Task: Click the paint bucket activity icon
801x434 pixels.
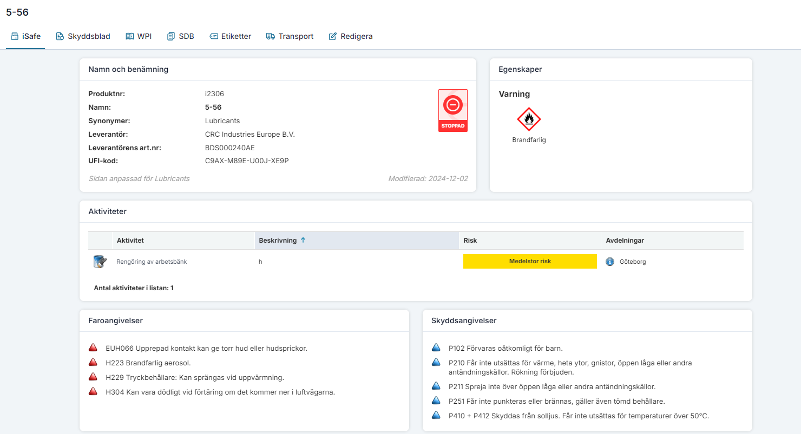Action: pyautogui.click(x=100, y=262)
